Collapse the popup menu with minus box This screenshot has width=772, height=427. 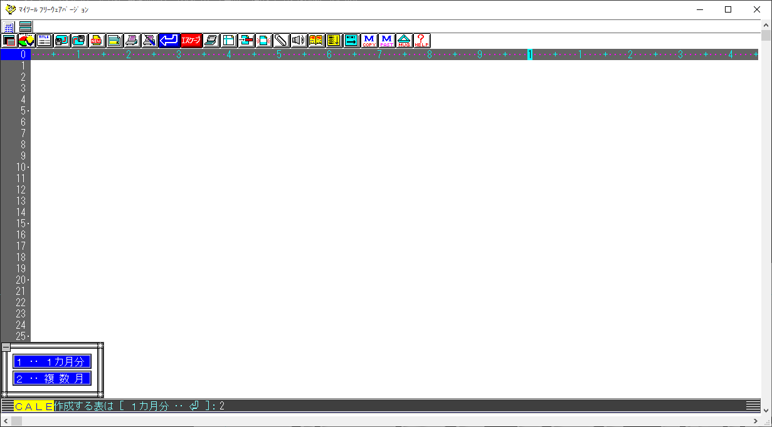point(6,347)
